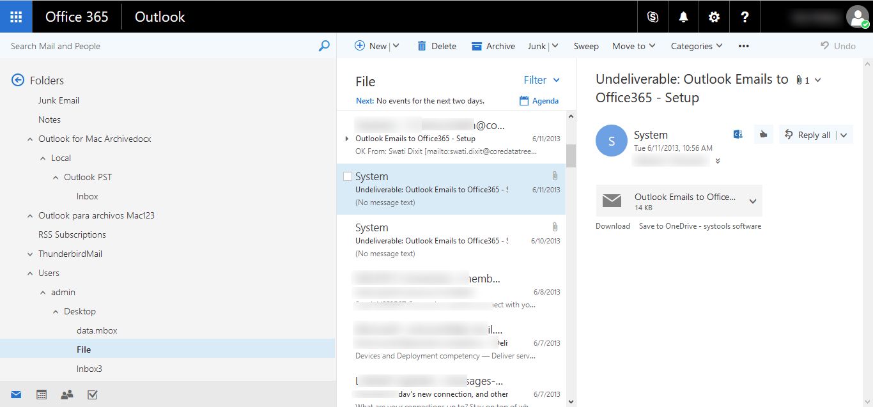The image size is (873, 407).
Task: Click the attachment paperclip in the message header
Action: (x=799, y=80)
